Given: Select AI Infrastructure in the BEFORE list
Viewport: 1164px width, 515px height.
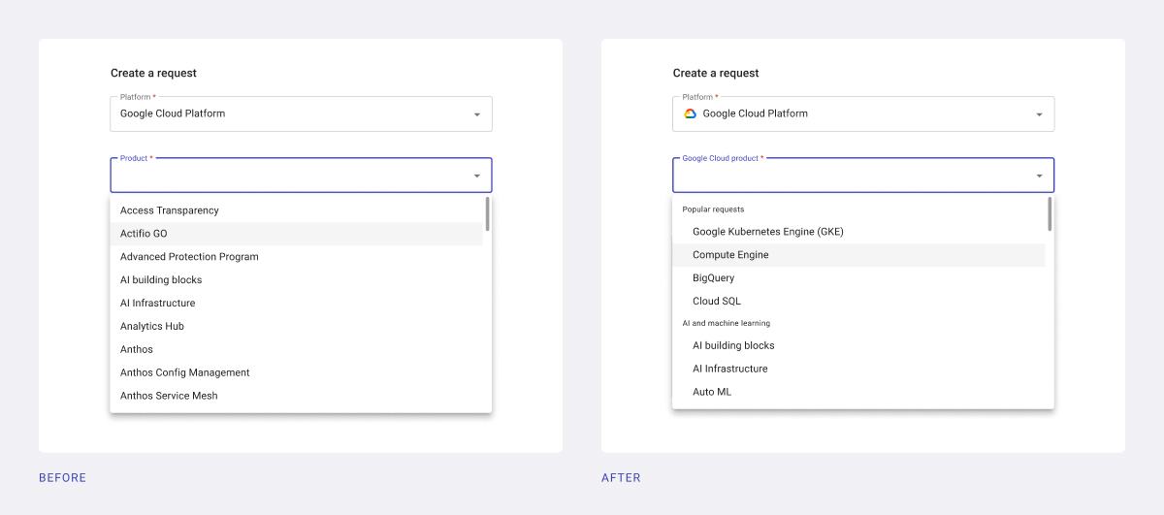Looking at the screenshot, I should click(x=297, y=304).
